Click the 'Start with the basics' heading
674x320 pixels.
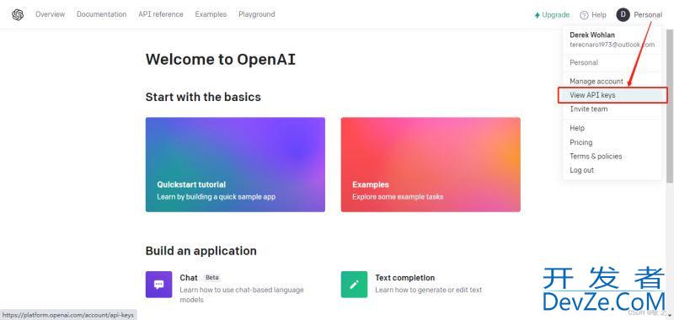tap(203, 97)
